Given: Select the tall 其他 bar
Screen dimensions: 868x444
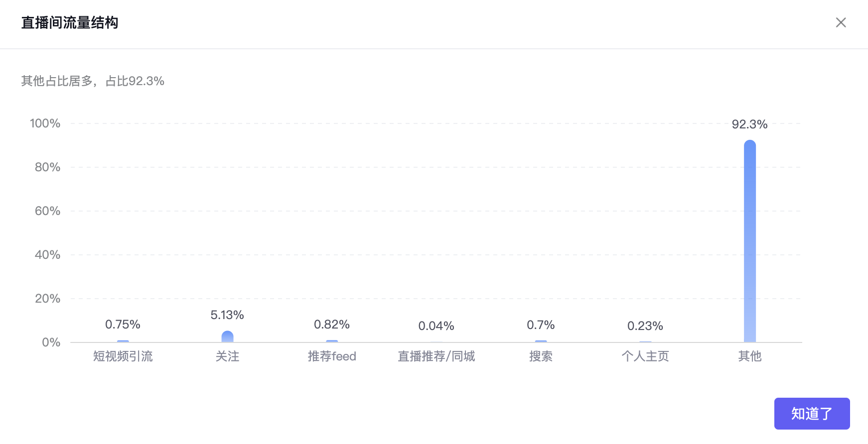Looking at the screenshot, I should pyautogui.click(x=749, y=241).
